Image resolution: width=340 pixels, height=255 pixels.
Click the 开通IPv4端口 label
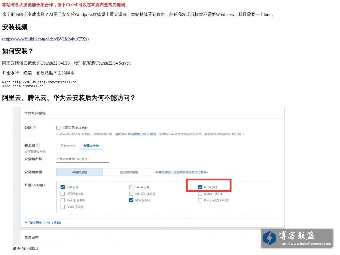(x=35, y=185)
